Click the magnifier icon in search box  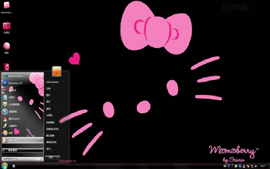pos(41,159)
